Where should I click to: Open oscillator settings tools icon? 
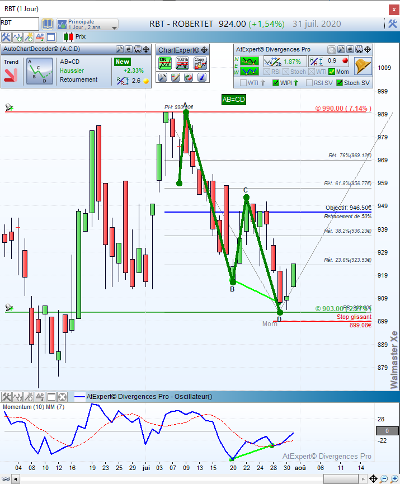[x=6, y=397]
